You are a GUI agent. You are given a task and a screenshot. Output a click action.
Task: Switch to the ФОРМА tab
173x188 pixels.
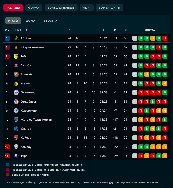(34, 8)
